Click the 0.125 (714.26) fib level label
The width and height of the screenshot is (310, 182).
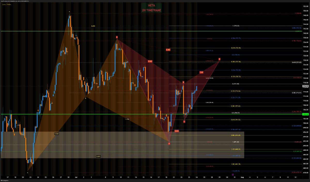[236, 91]
